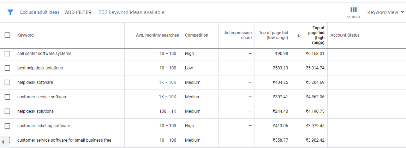Open the Columns icon
This screenshot has width=406, height=148.
click(x=353, y=12)
